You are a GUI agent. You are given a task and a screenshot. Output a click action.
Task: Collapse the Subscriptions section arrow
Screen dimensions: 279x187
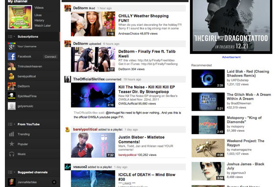click(x=14, y=37)
